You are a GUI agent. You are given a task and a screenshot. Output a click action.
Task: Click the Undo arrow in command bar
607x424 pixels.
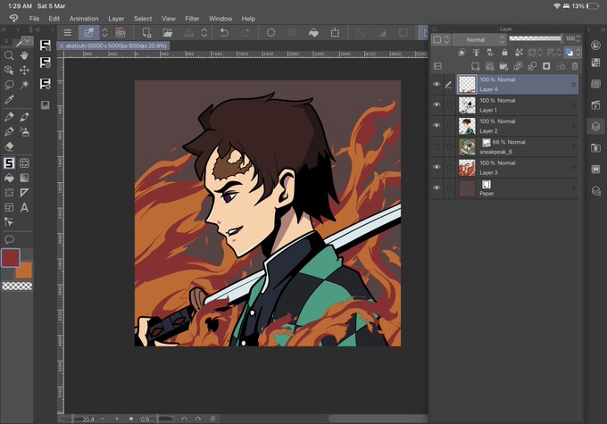click(224, 33)
